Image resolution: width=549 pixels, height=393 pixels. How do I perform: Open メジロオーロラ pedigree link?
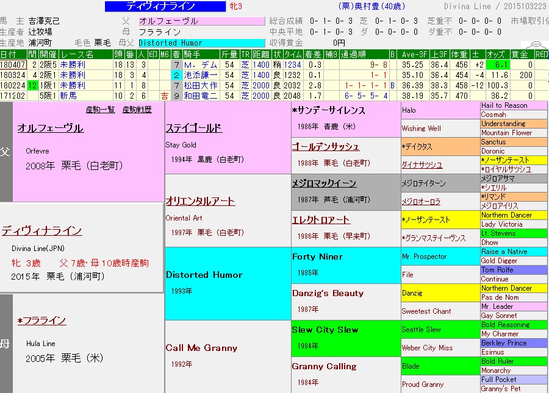(x=421, y=202)
